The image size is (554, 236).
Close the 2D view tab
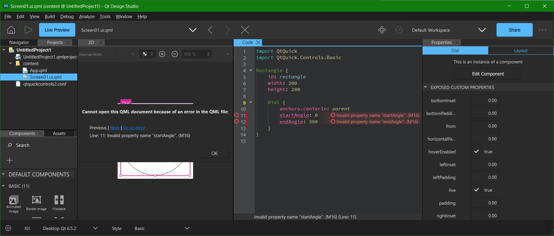click(101, 42)
